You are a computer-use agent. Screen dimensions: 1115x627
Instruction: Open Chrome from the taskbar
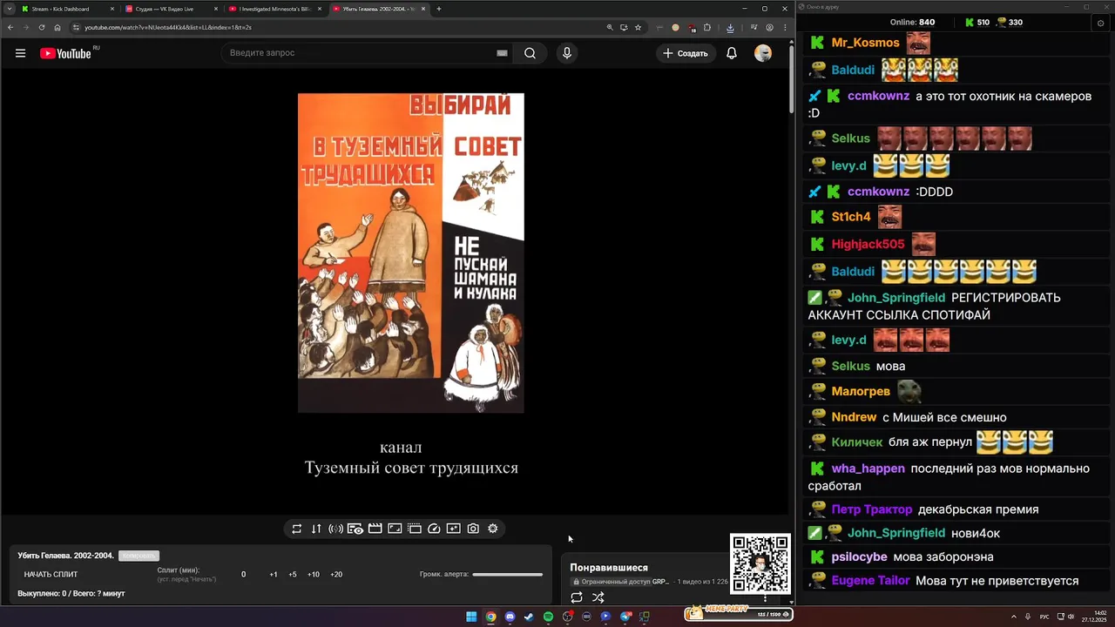click(x=491, y=617)
